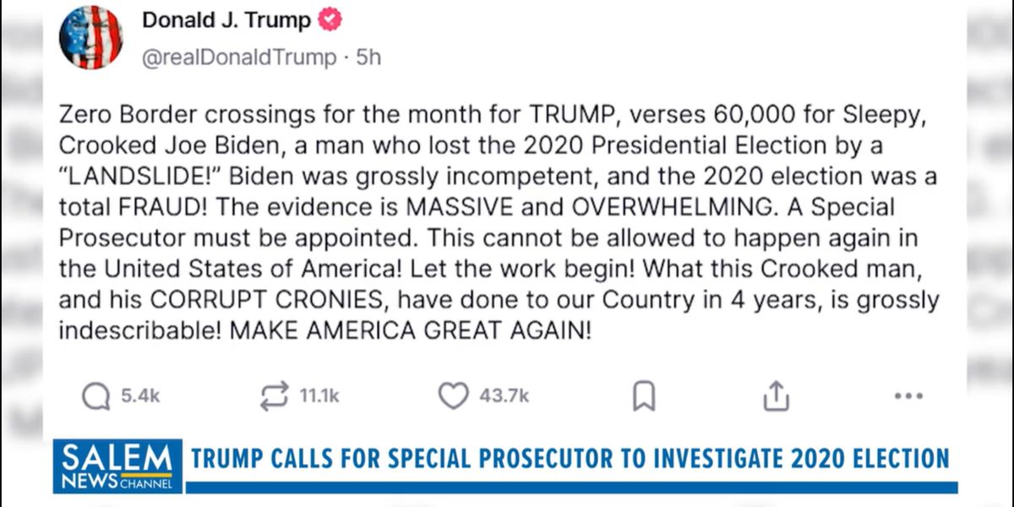Click the blue bar under the headline
1014x507 pixels.
[x=572, y=488]
